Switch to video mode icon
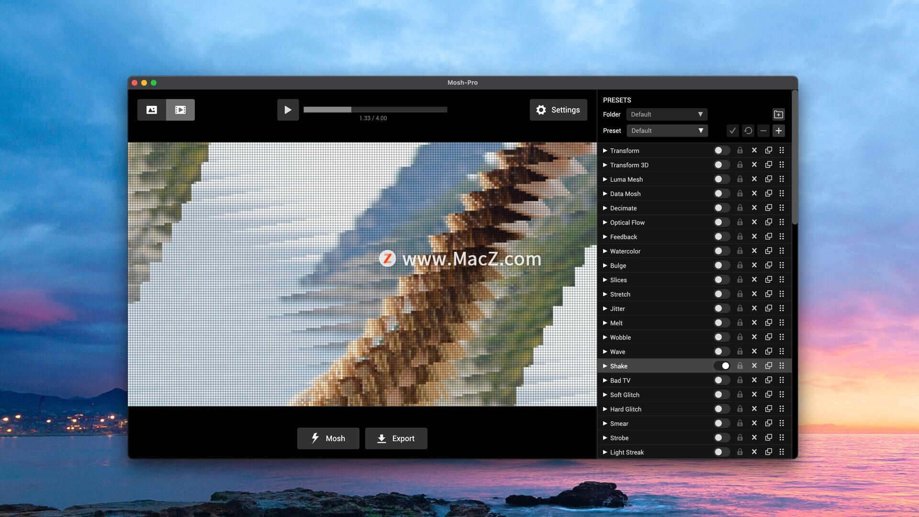Screen dimensions: 919x517 [x=180, y=110]
